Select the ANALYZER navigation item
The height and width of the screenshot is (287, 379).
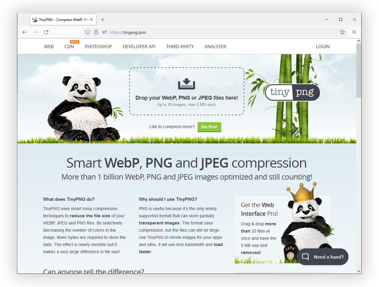coord(215,46)
